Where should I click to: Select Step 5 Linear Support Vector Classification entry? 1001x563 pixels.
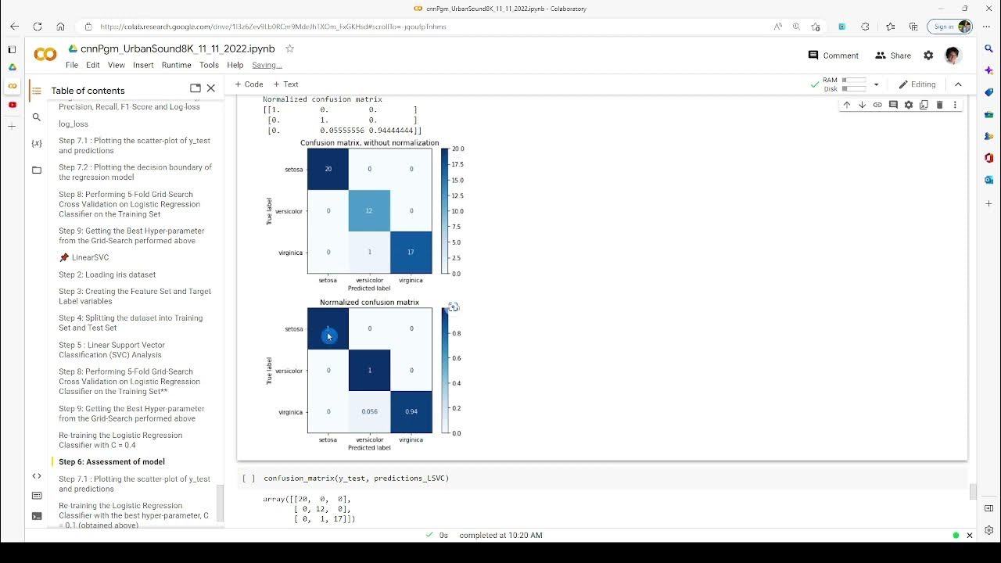tap(111, 350)
